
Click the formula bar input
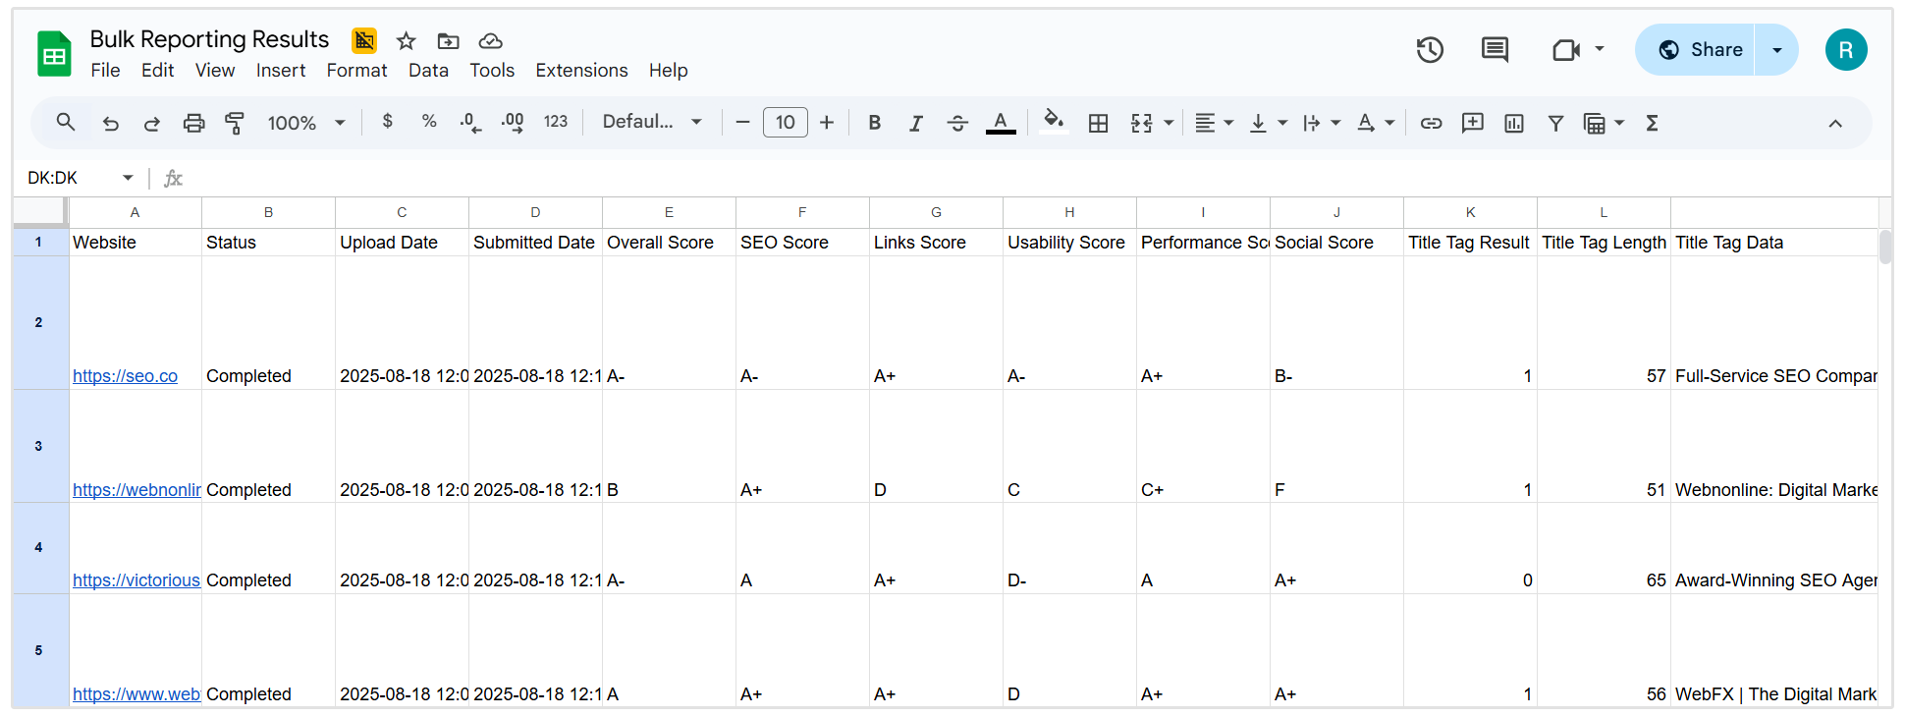pos(1036,178)
